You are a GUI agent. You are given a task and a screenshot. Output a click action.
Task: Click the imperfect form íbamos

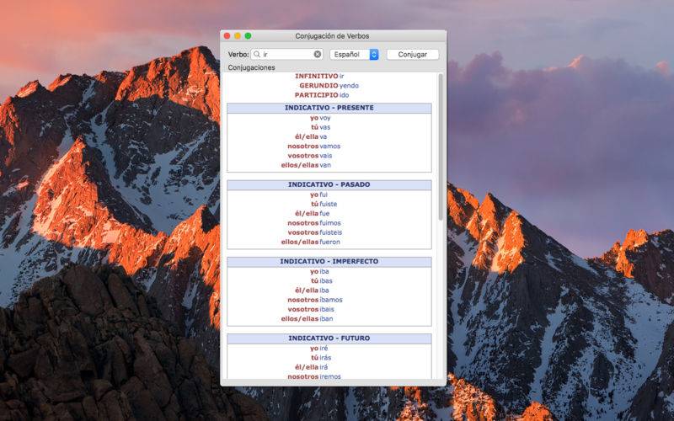(331, 301)
